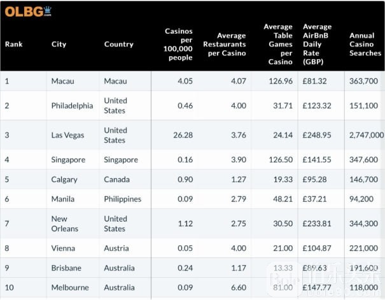Click Average Restaurants per Casino header
The height and width of the screenshot is (300, 385).
tap(224, 45)
